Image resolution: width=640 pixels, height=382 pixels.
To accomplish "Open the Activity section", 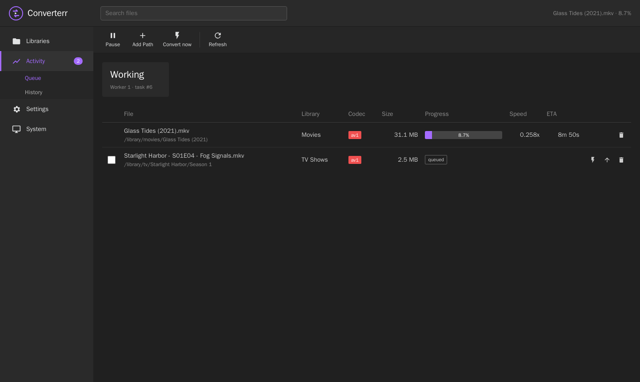I will [x=47, y=61].
